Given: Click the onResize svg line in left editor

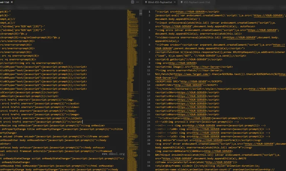Looking at the screenshot, I should [x=52, y=125].
